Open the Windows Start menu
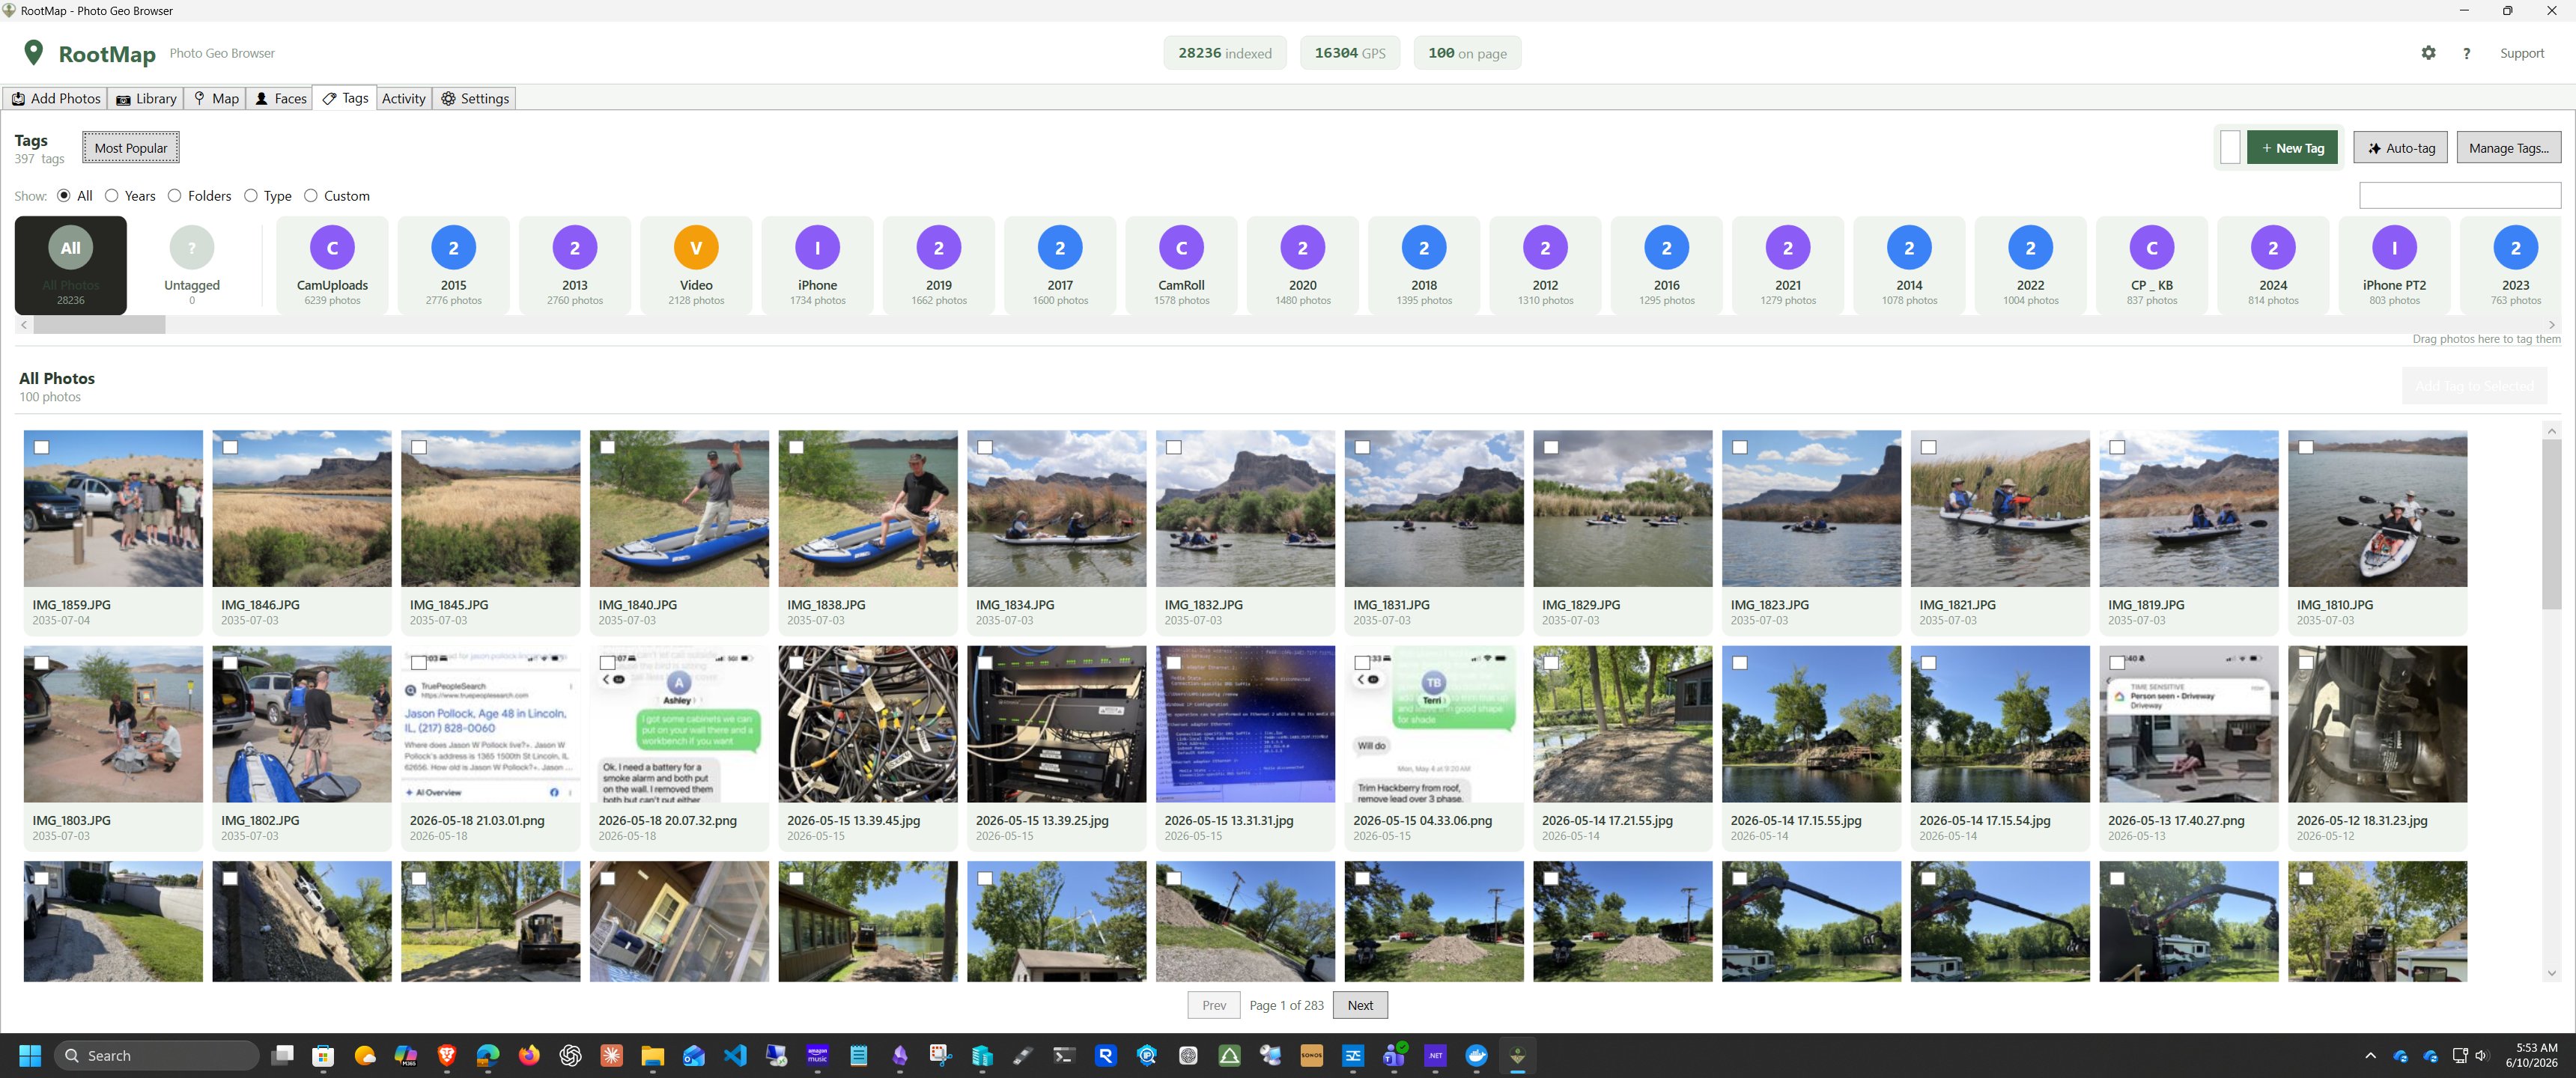 click(30, 1055)
